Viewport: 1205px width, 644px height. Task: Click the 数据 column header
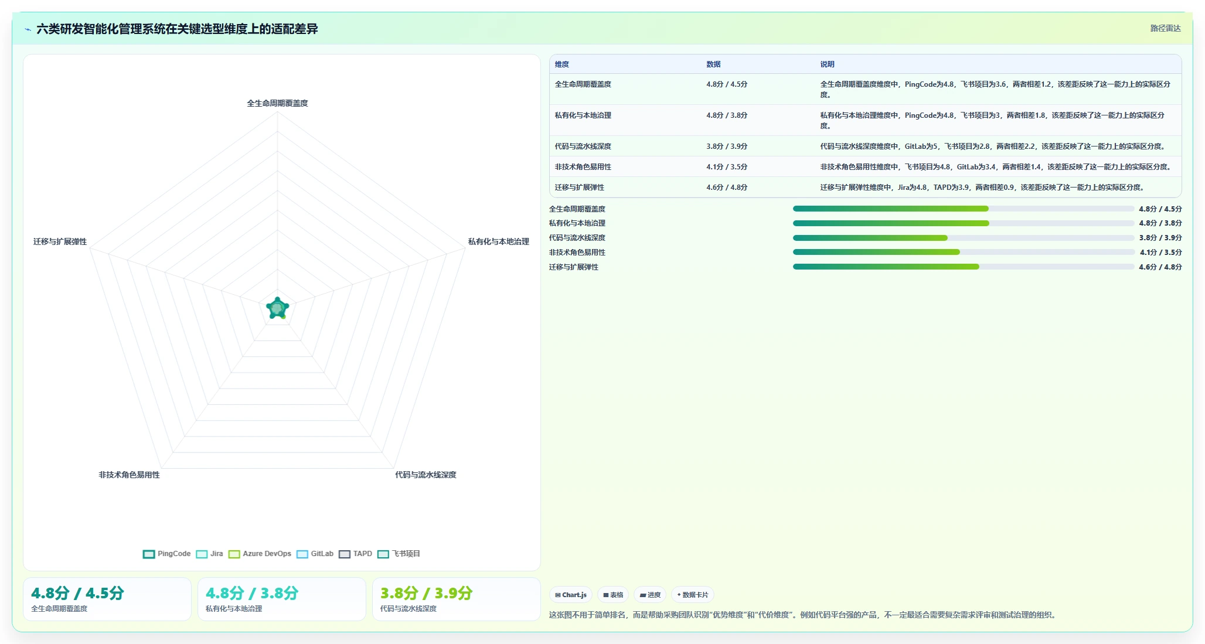[713, 64]
